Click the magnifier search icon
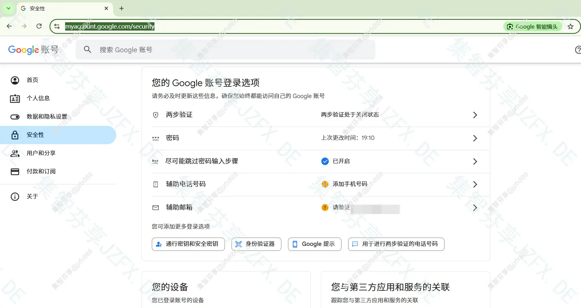 87,50
